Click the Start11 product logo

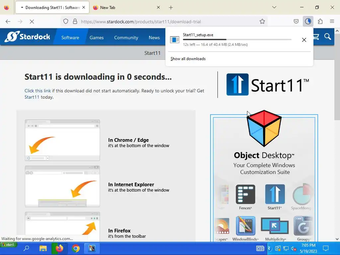(268, 85)
